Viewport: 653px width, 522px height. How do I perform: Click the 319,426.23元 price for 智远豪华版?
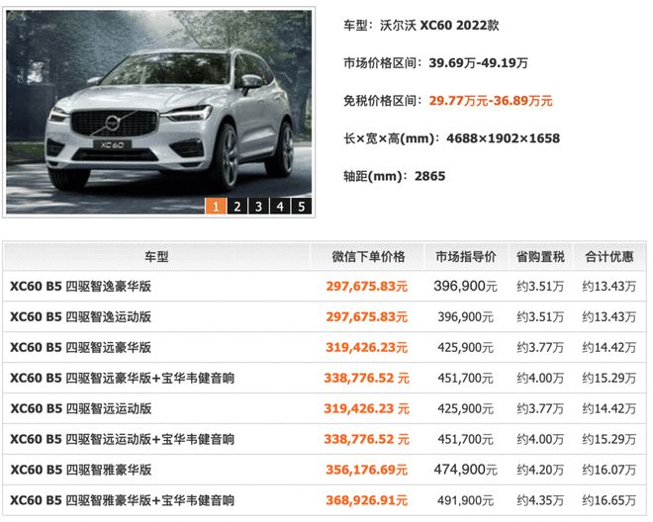tap(366, 347)
